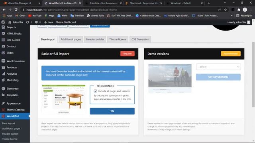
Task: Open Theme Settings sidebar icon
Action: (3, 110)
